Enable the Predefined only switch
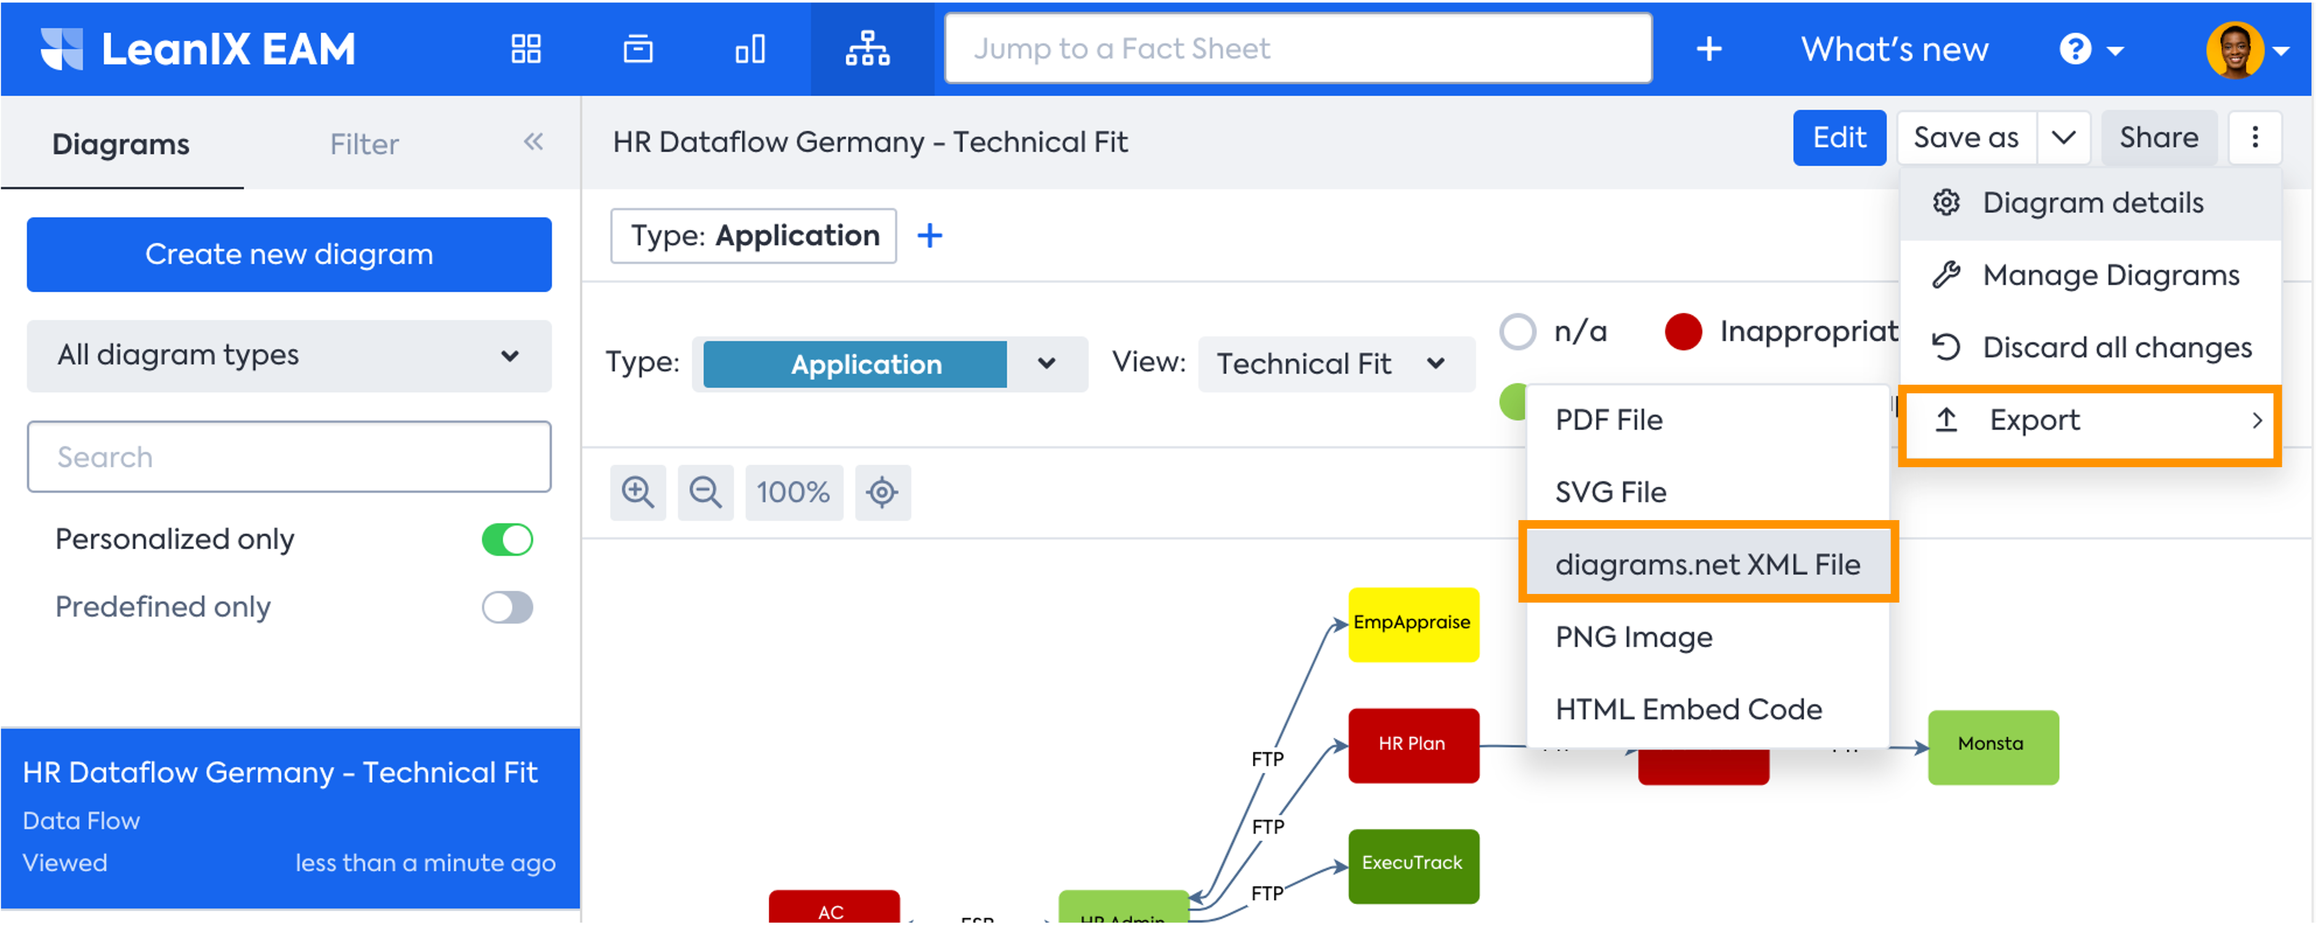 tap(508, 607)
